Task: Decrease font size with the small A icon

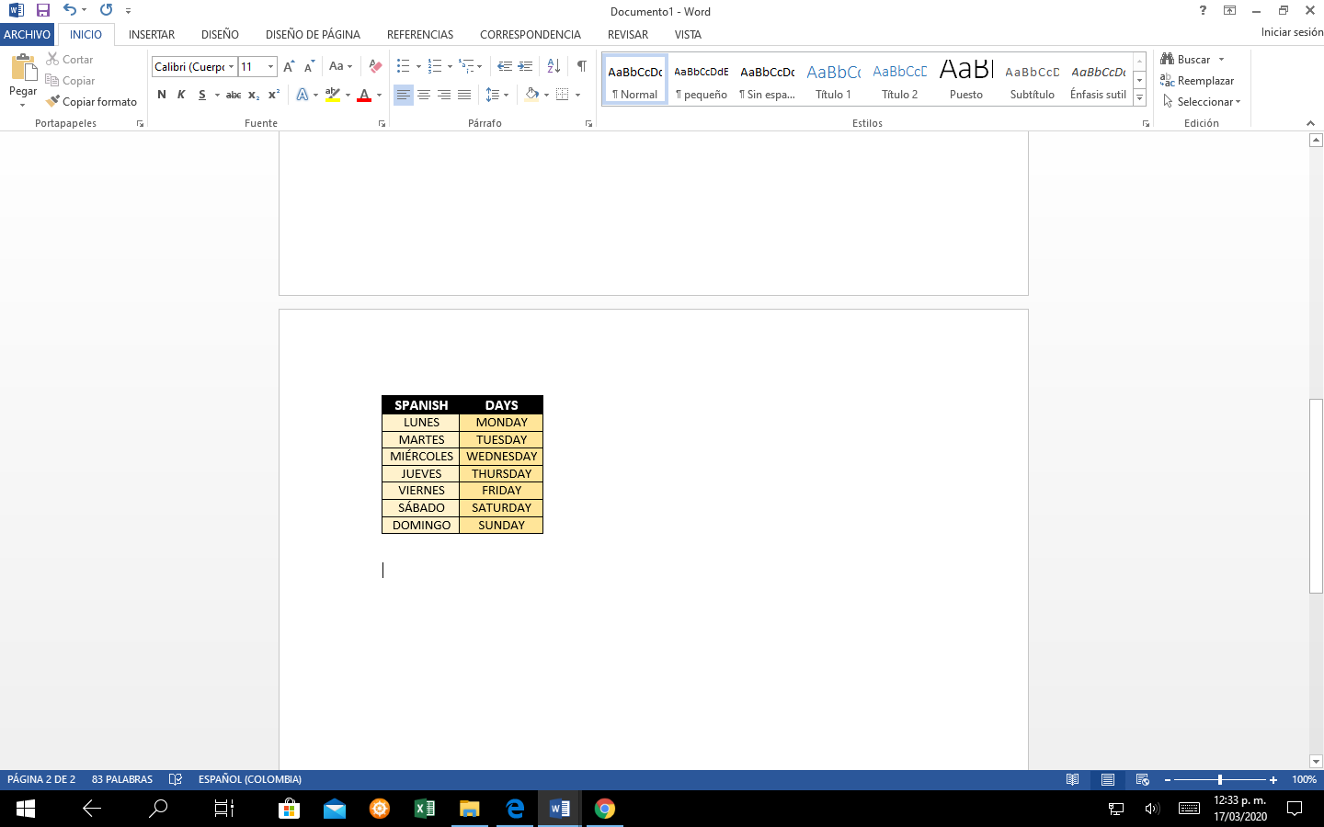Action: pyautogui.click(x=309, y=66)
